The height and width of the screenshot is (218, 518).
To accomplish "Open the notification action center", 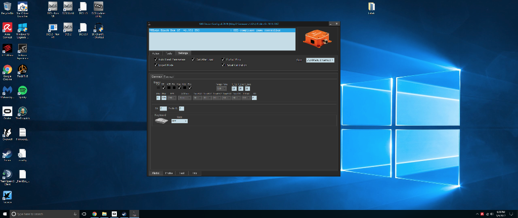I will 511,214.
